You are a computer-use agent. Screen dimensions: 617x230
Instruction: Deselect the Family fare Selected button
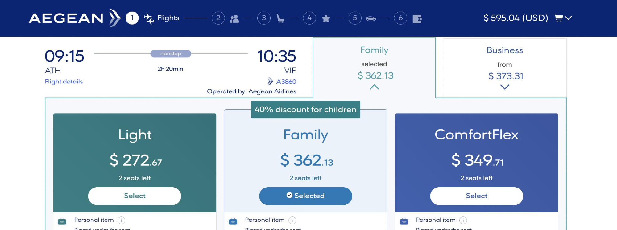305,196
